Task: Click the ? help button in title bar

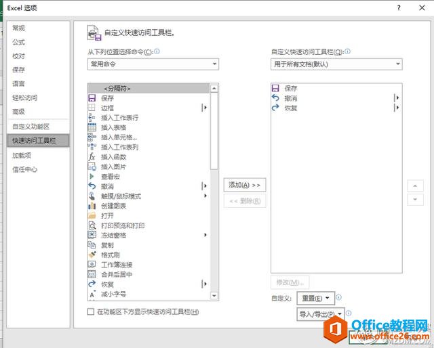Action: [x=399, y=7]
